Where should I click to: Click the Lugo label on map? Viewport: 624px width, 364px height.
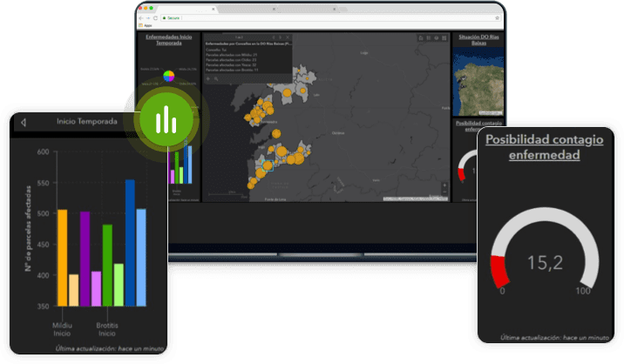pos(364,53)
